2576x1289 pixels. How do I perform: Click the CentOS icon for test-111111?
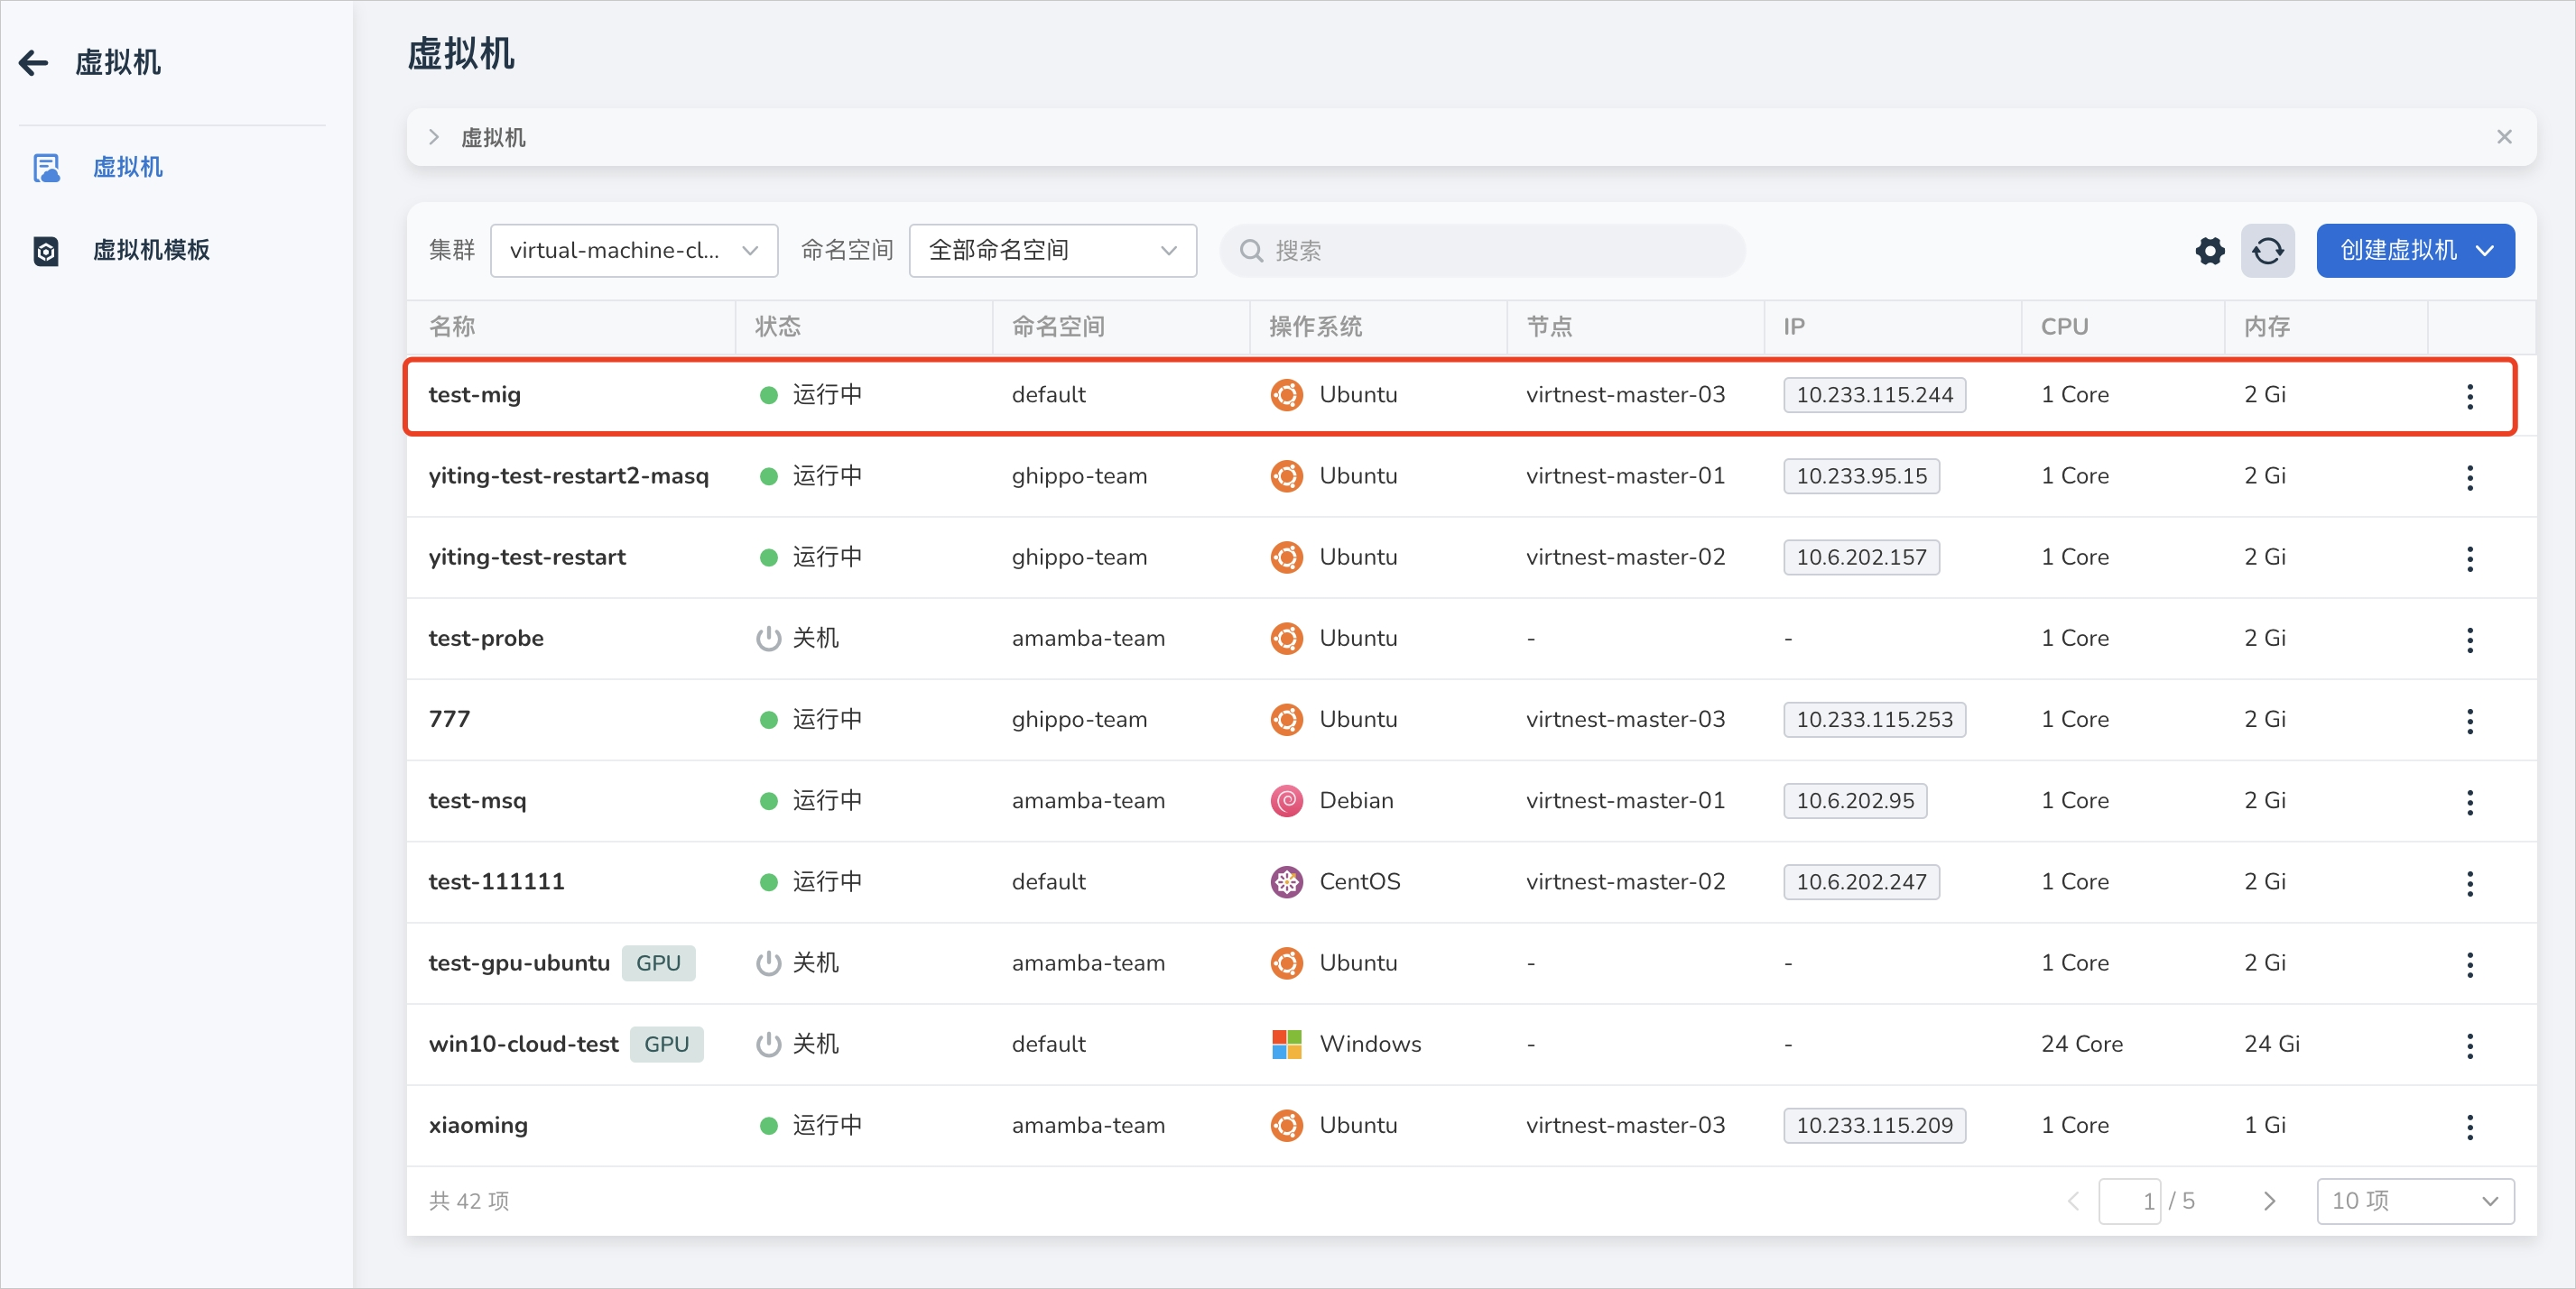(x=1286, y=881)
